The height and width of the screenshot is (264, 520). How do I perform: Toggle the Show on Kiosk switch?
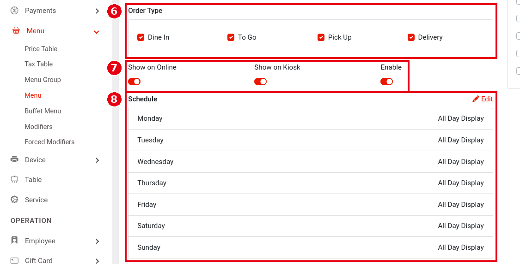pos(260,82)
